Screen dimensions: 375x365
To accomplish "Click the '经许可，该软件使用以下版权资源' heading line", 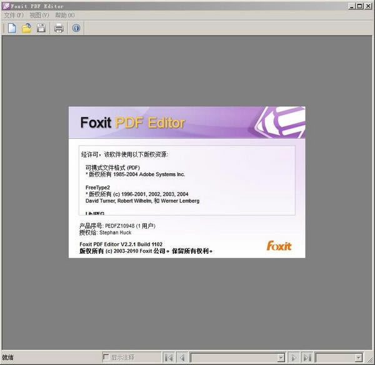I will [124, 154].
